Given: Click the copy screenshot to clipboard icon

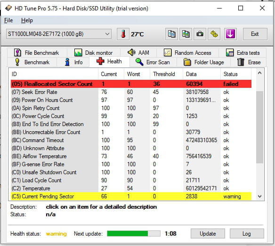Looking at the screenshot, I should point(186,34).
